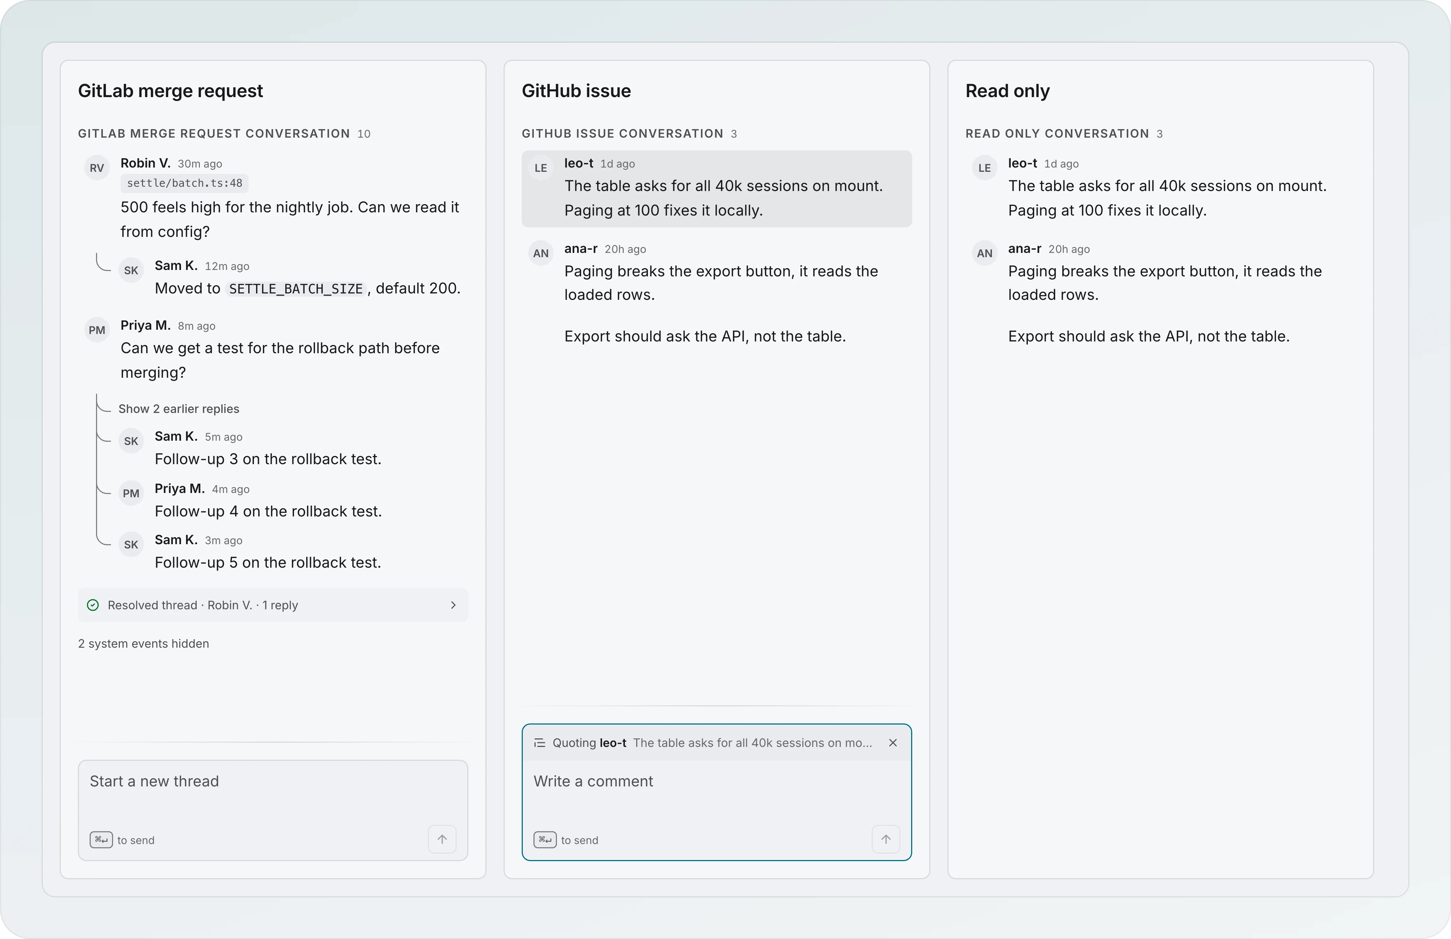Click the Robin V. author name
The height and width of the screenshot is (939, 1451).
click(145, 163)
